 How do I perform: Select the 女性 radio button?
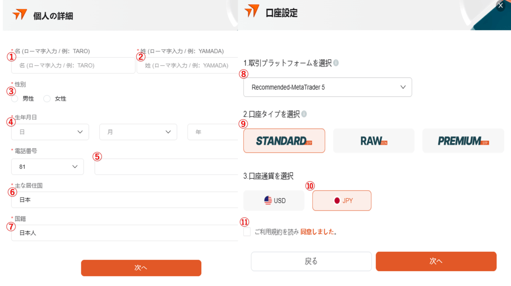tap(47, 99)
